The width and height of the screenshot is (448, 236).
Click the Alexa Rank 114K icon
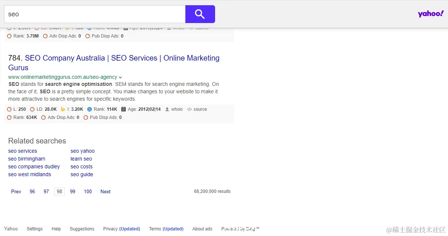(90, 109)
